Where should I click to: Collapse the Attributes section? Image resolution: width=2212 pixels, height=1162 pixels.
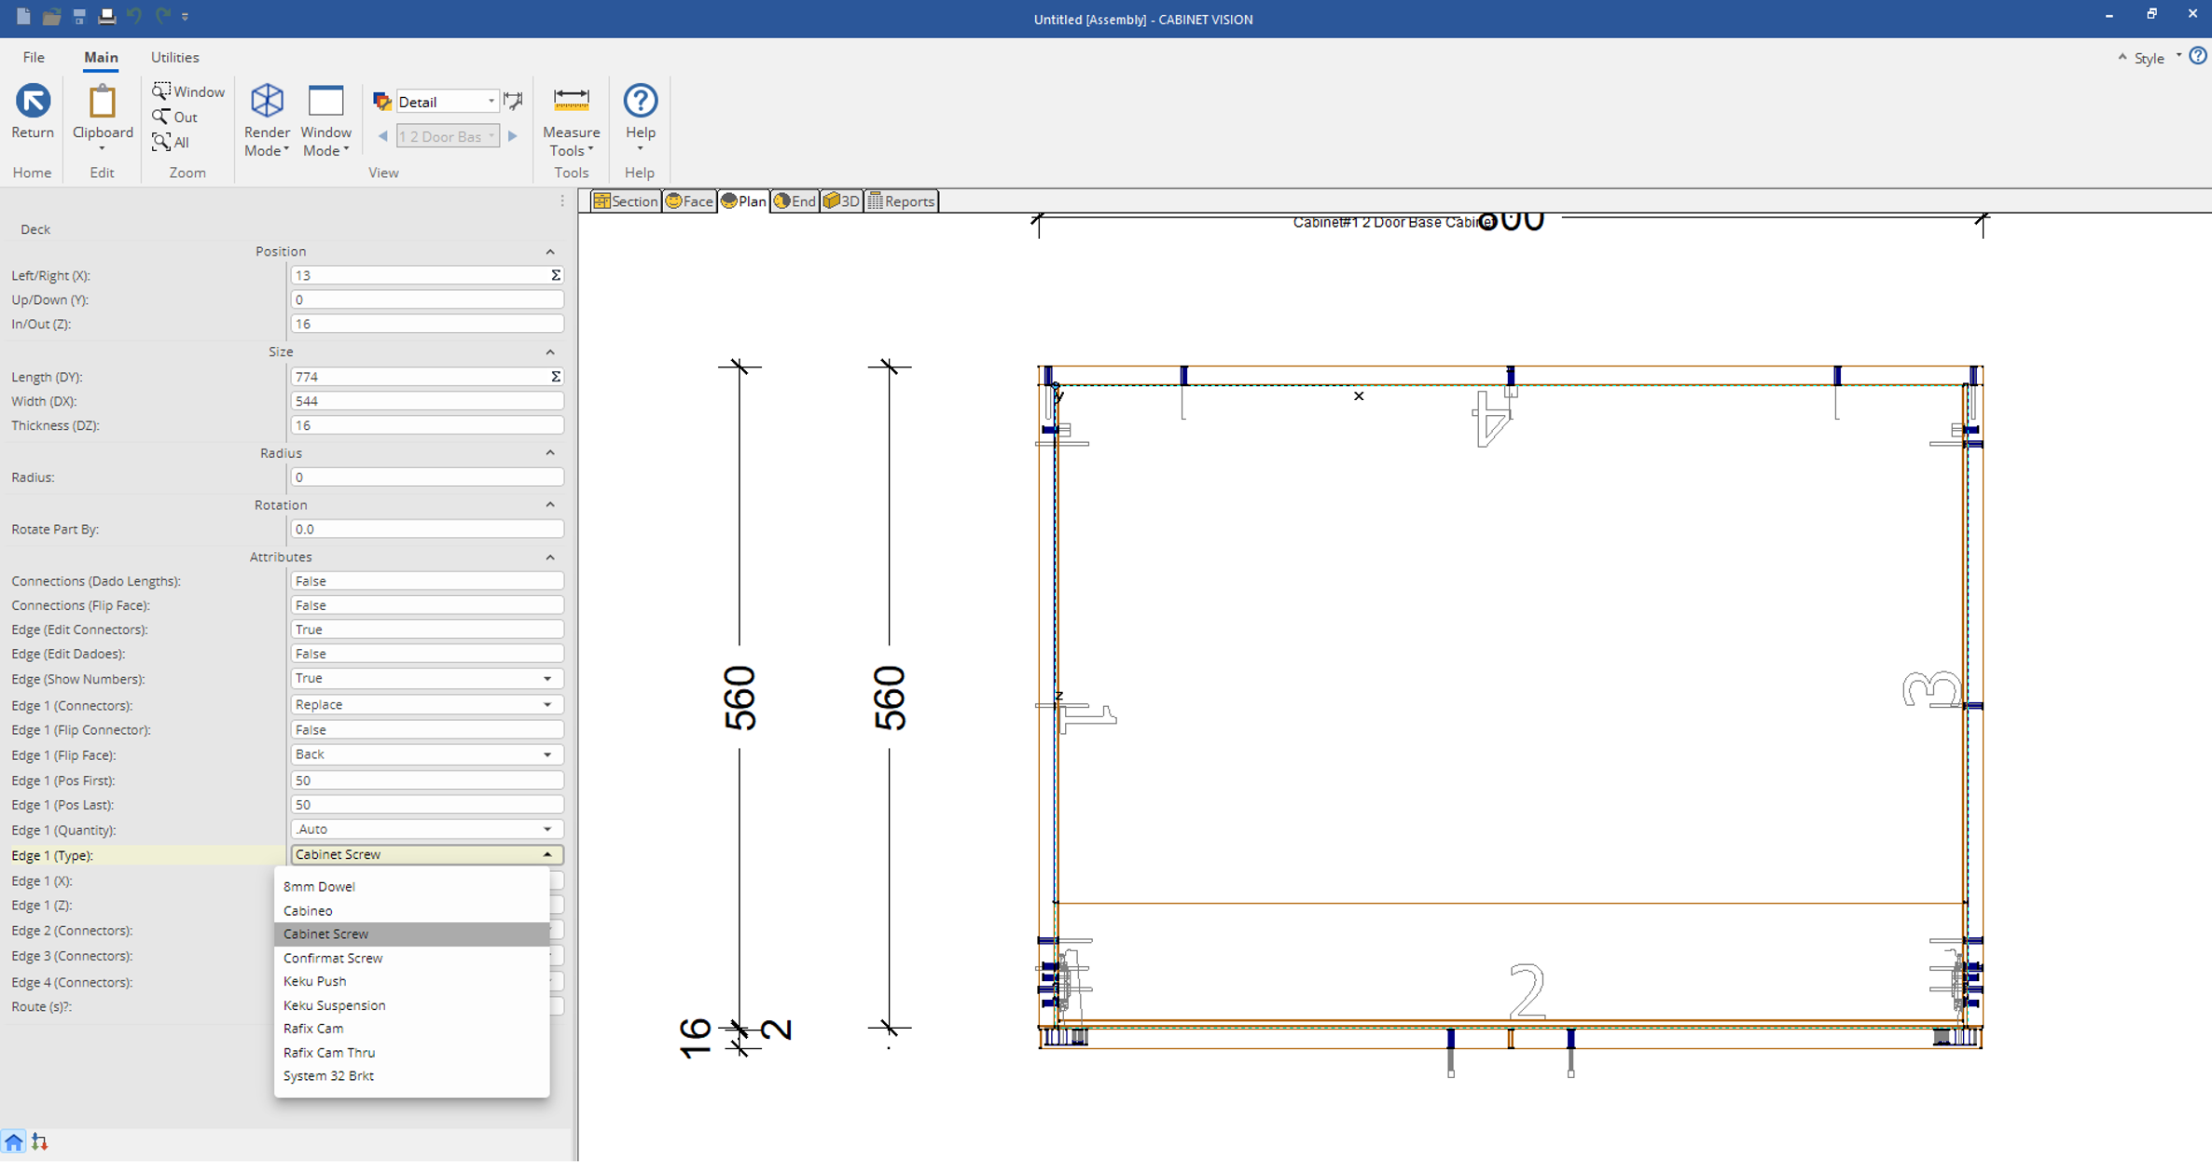(x=550, y=557)
